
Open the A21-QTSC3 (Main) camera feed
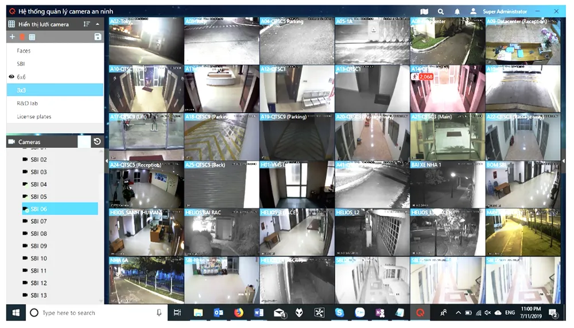pos(447,136)
